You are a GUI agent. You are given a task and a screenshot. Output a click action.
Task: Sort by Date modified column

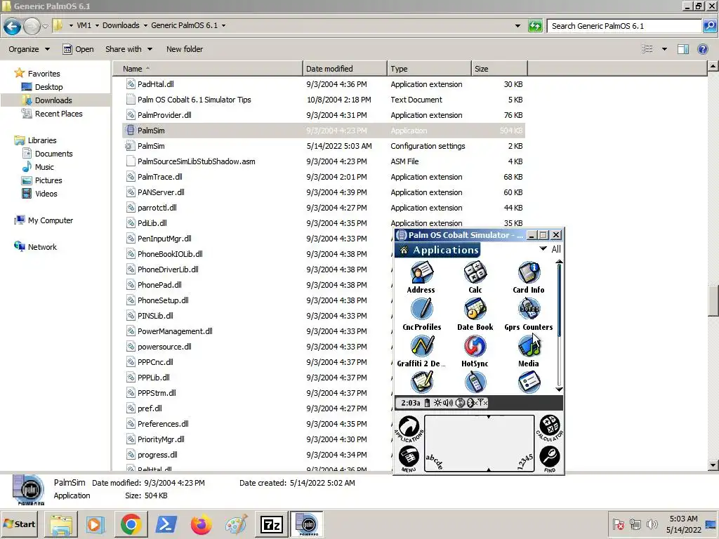pyautogui.click(x=345, y=69)
